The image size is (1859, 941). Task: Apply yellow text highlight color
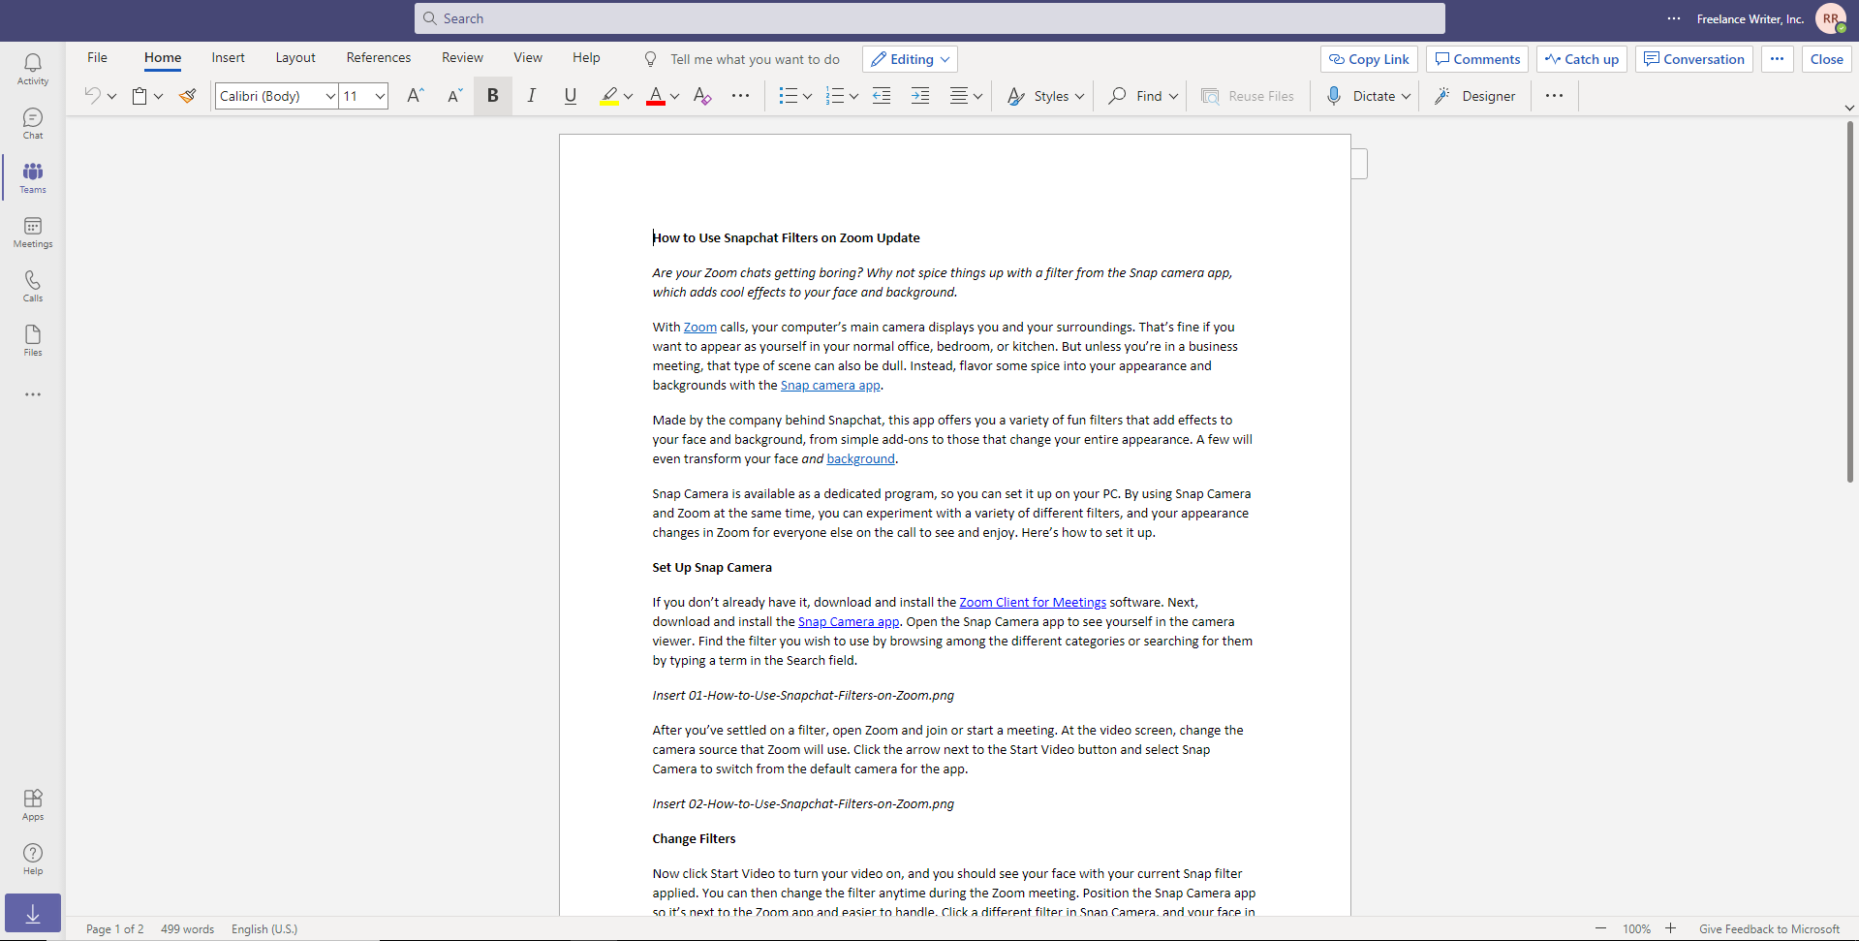pos(608,95)
